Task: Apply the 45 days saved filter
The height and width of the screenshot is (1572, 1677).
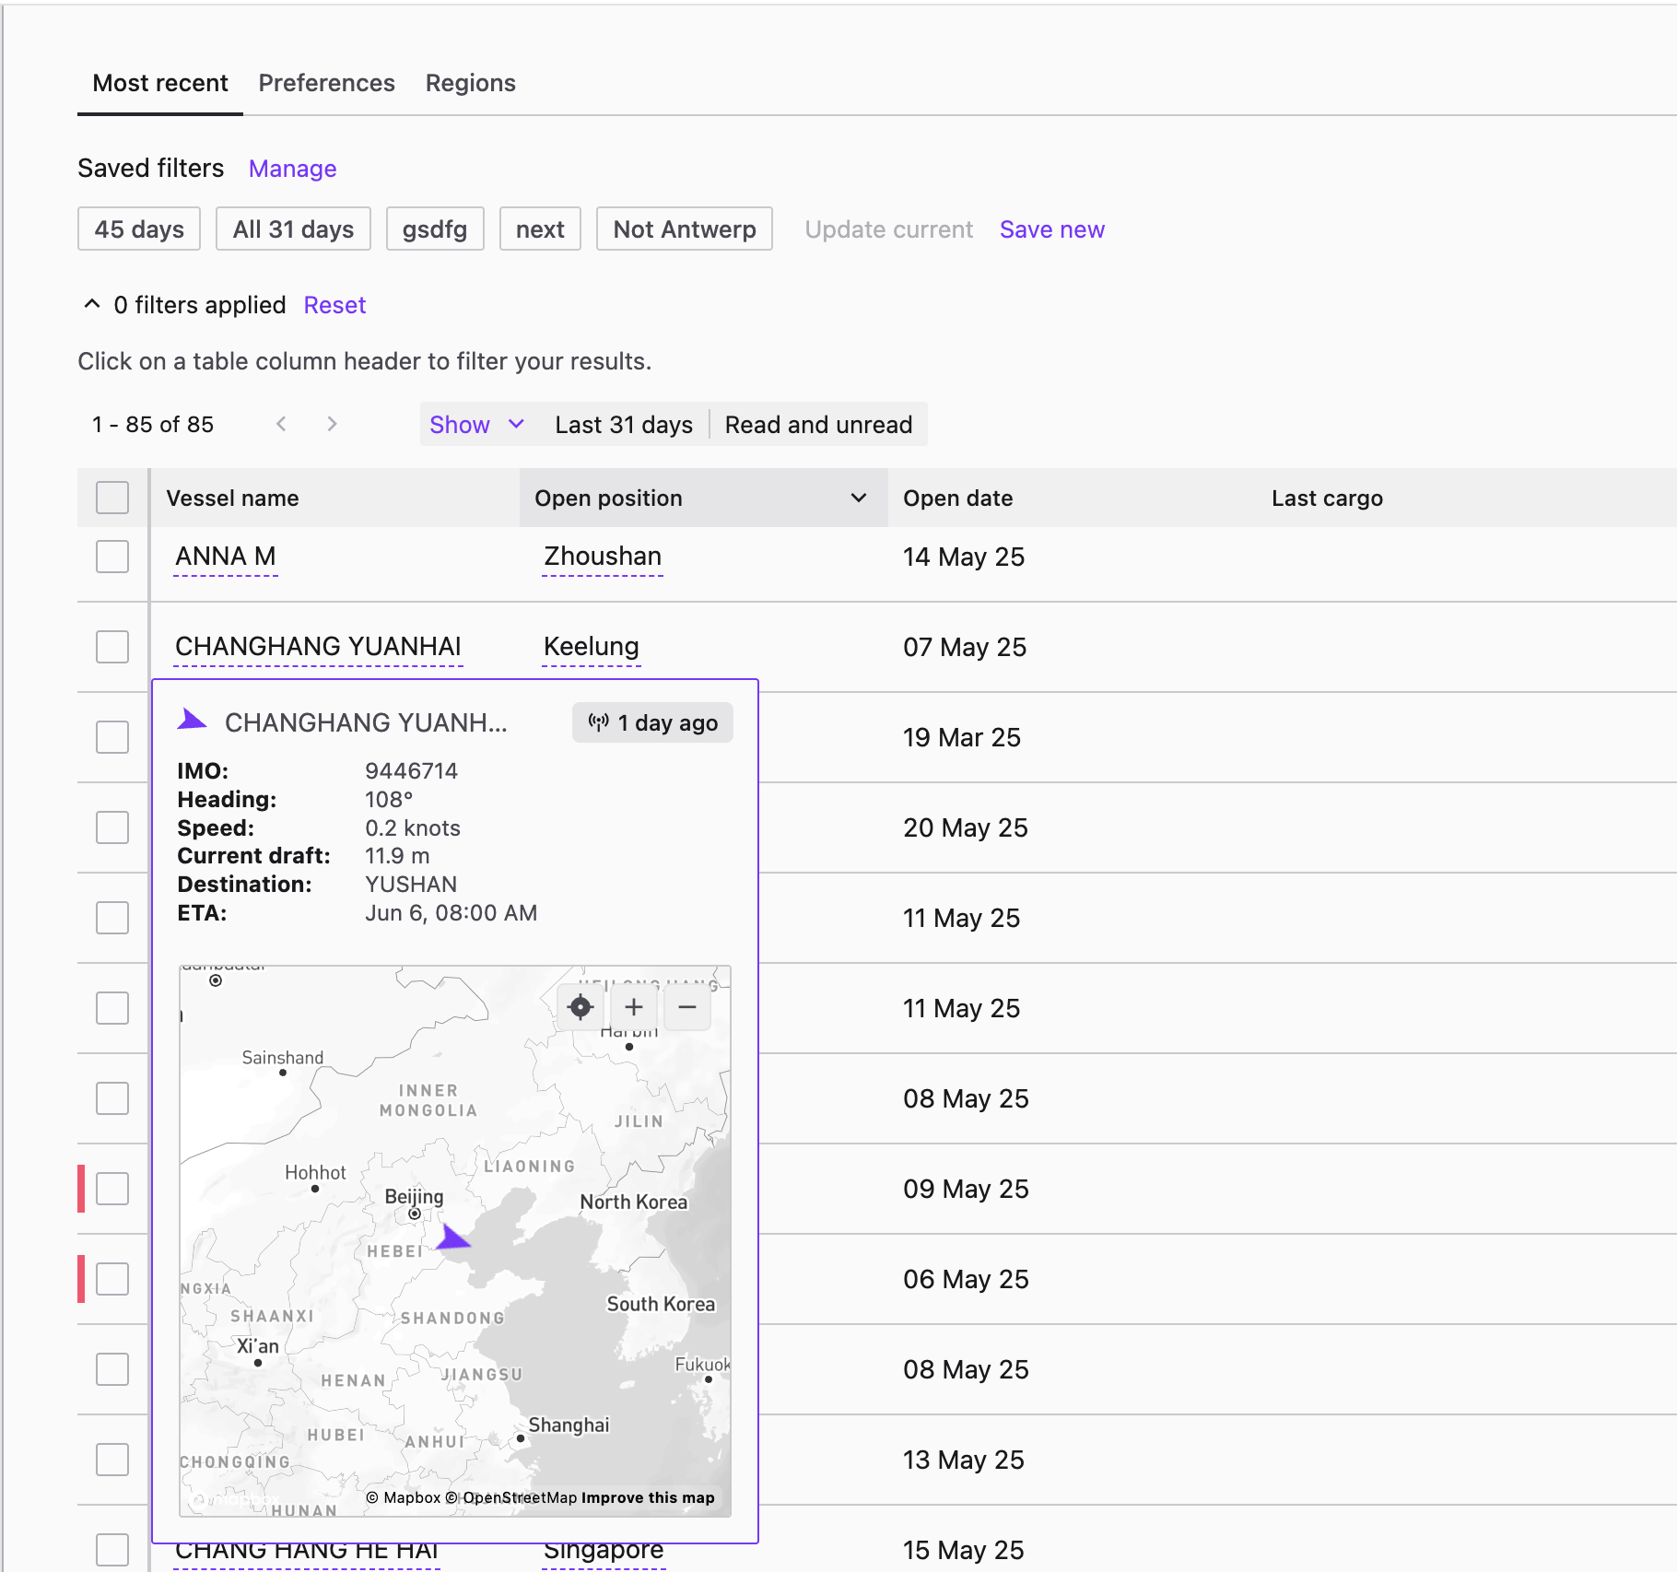Action: (139, 229)
